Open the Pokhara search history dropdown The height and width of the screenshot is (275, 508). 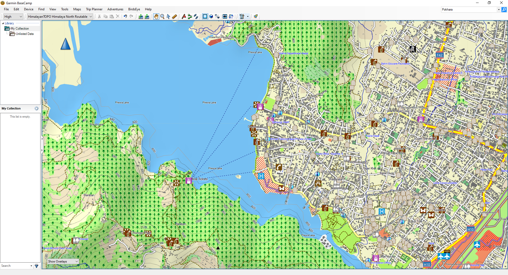499,10
